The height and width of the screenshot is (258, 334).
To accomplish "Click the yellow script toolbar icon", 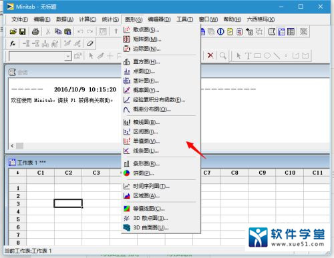I will pos(230,31).
